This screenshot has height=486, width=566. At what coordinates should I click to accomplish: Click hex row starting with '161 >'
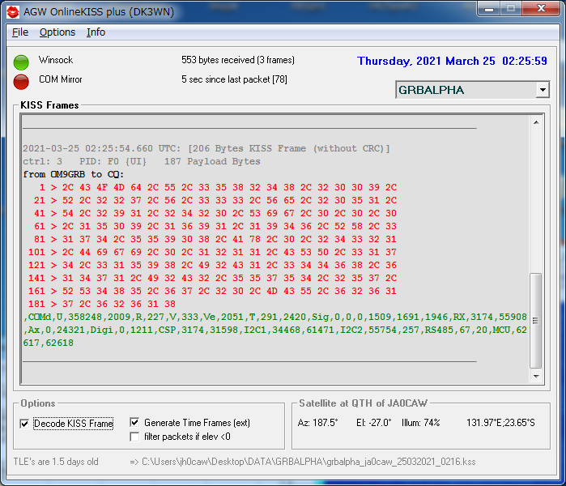click(x=212, y=292)
